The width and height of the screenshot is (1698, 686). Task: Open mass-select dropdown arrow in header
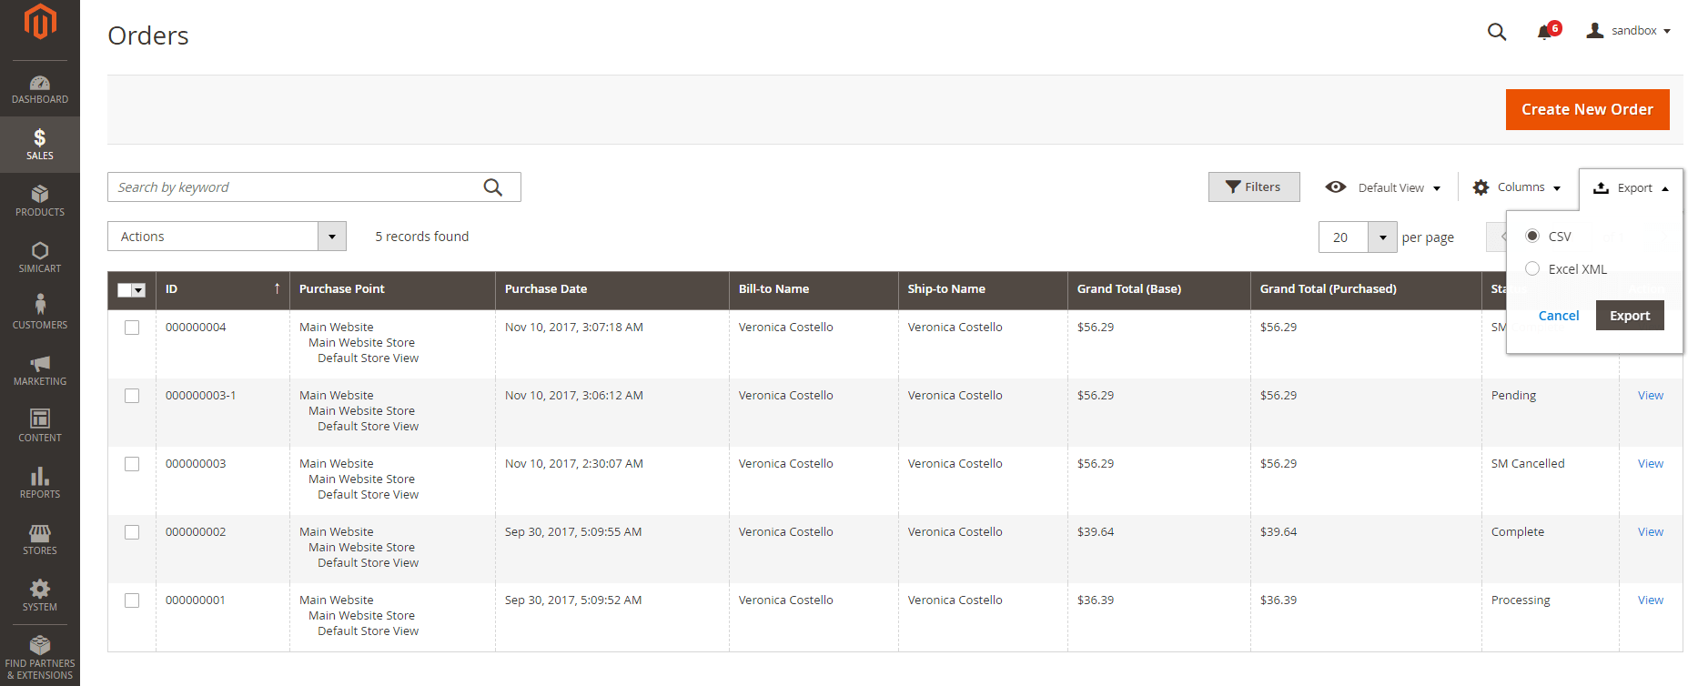coord(139,290)
